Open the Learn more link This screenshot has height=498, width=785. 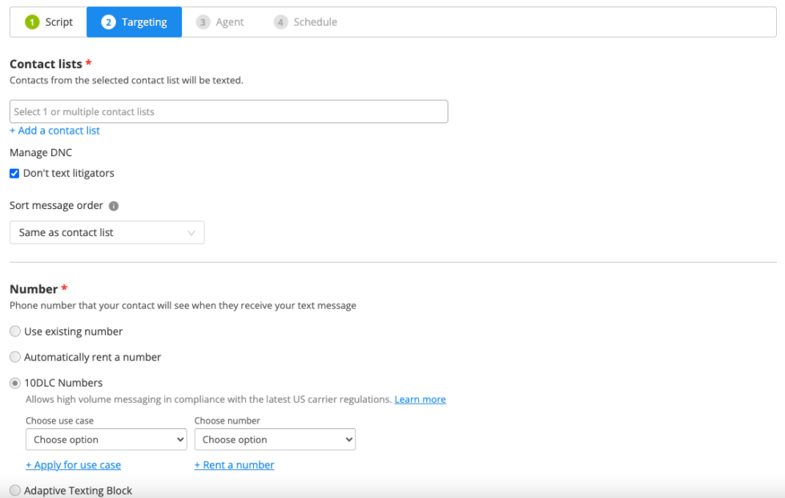pyautogui.click(x=420, y=400)
